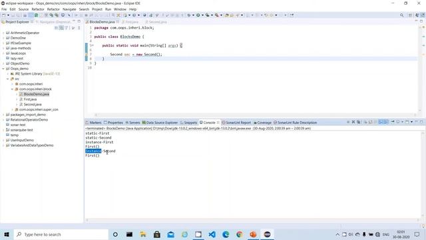Open the Project Explorer view menu

coord(79,28)
